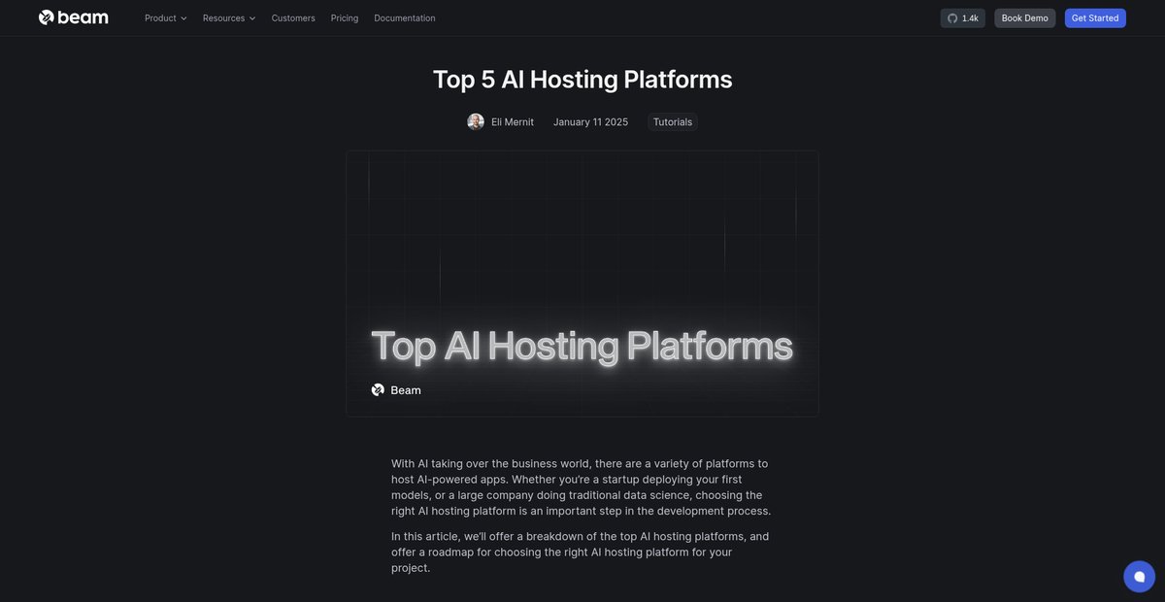Open the GitHub stars 1.4k badge
The width and height of the screenshot is (1165, 602).
click(x=962, y=17)
